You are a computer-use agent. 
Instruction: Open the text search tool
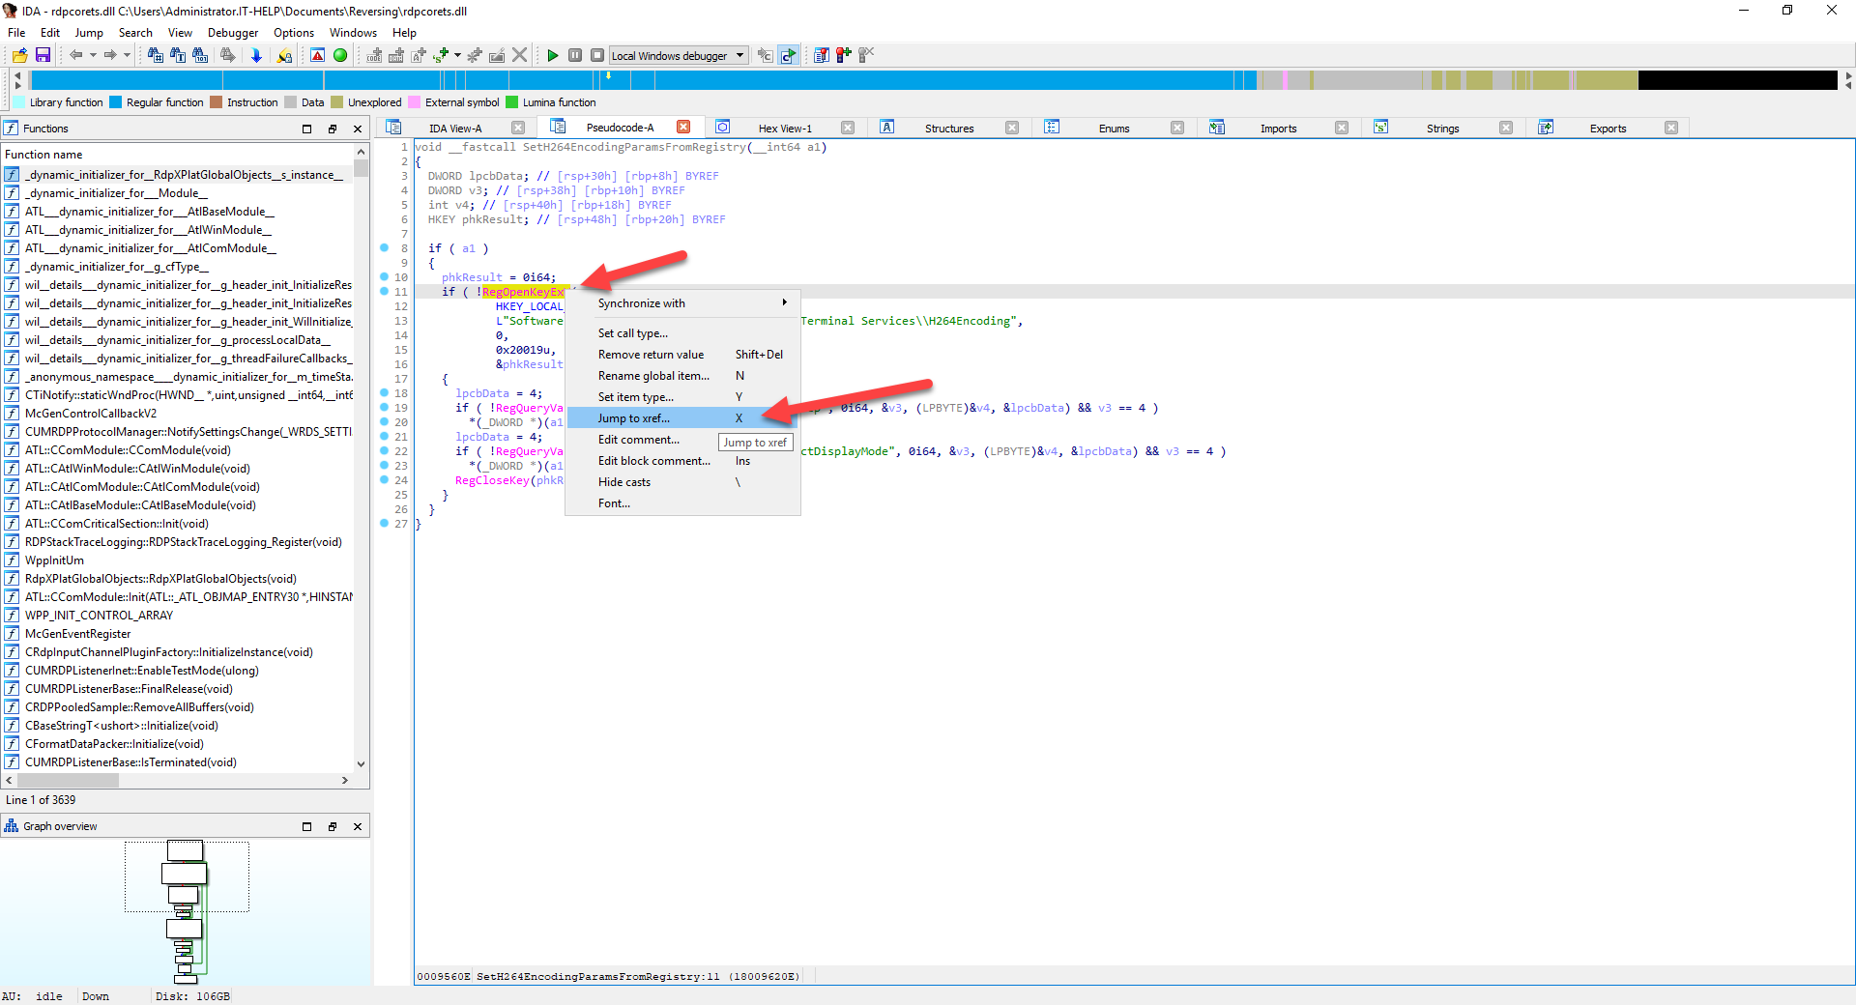pos(178,55)
